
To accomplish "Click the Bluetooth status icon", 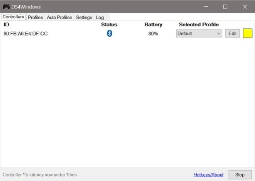I will [109, 33].
